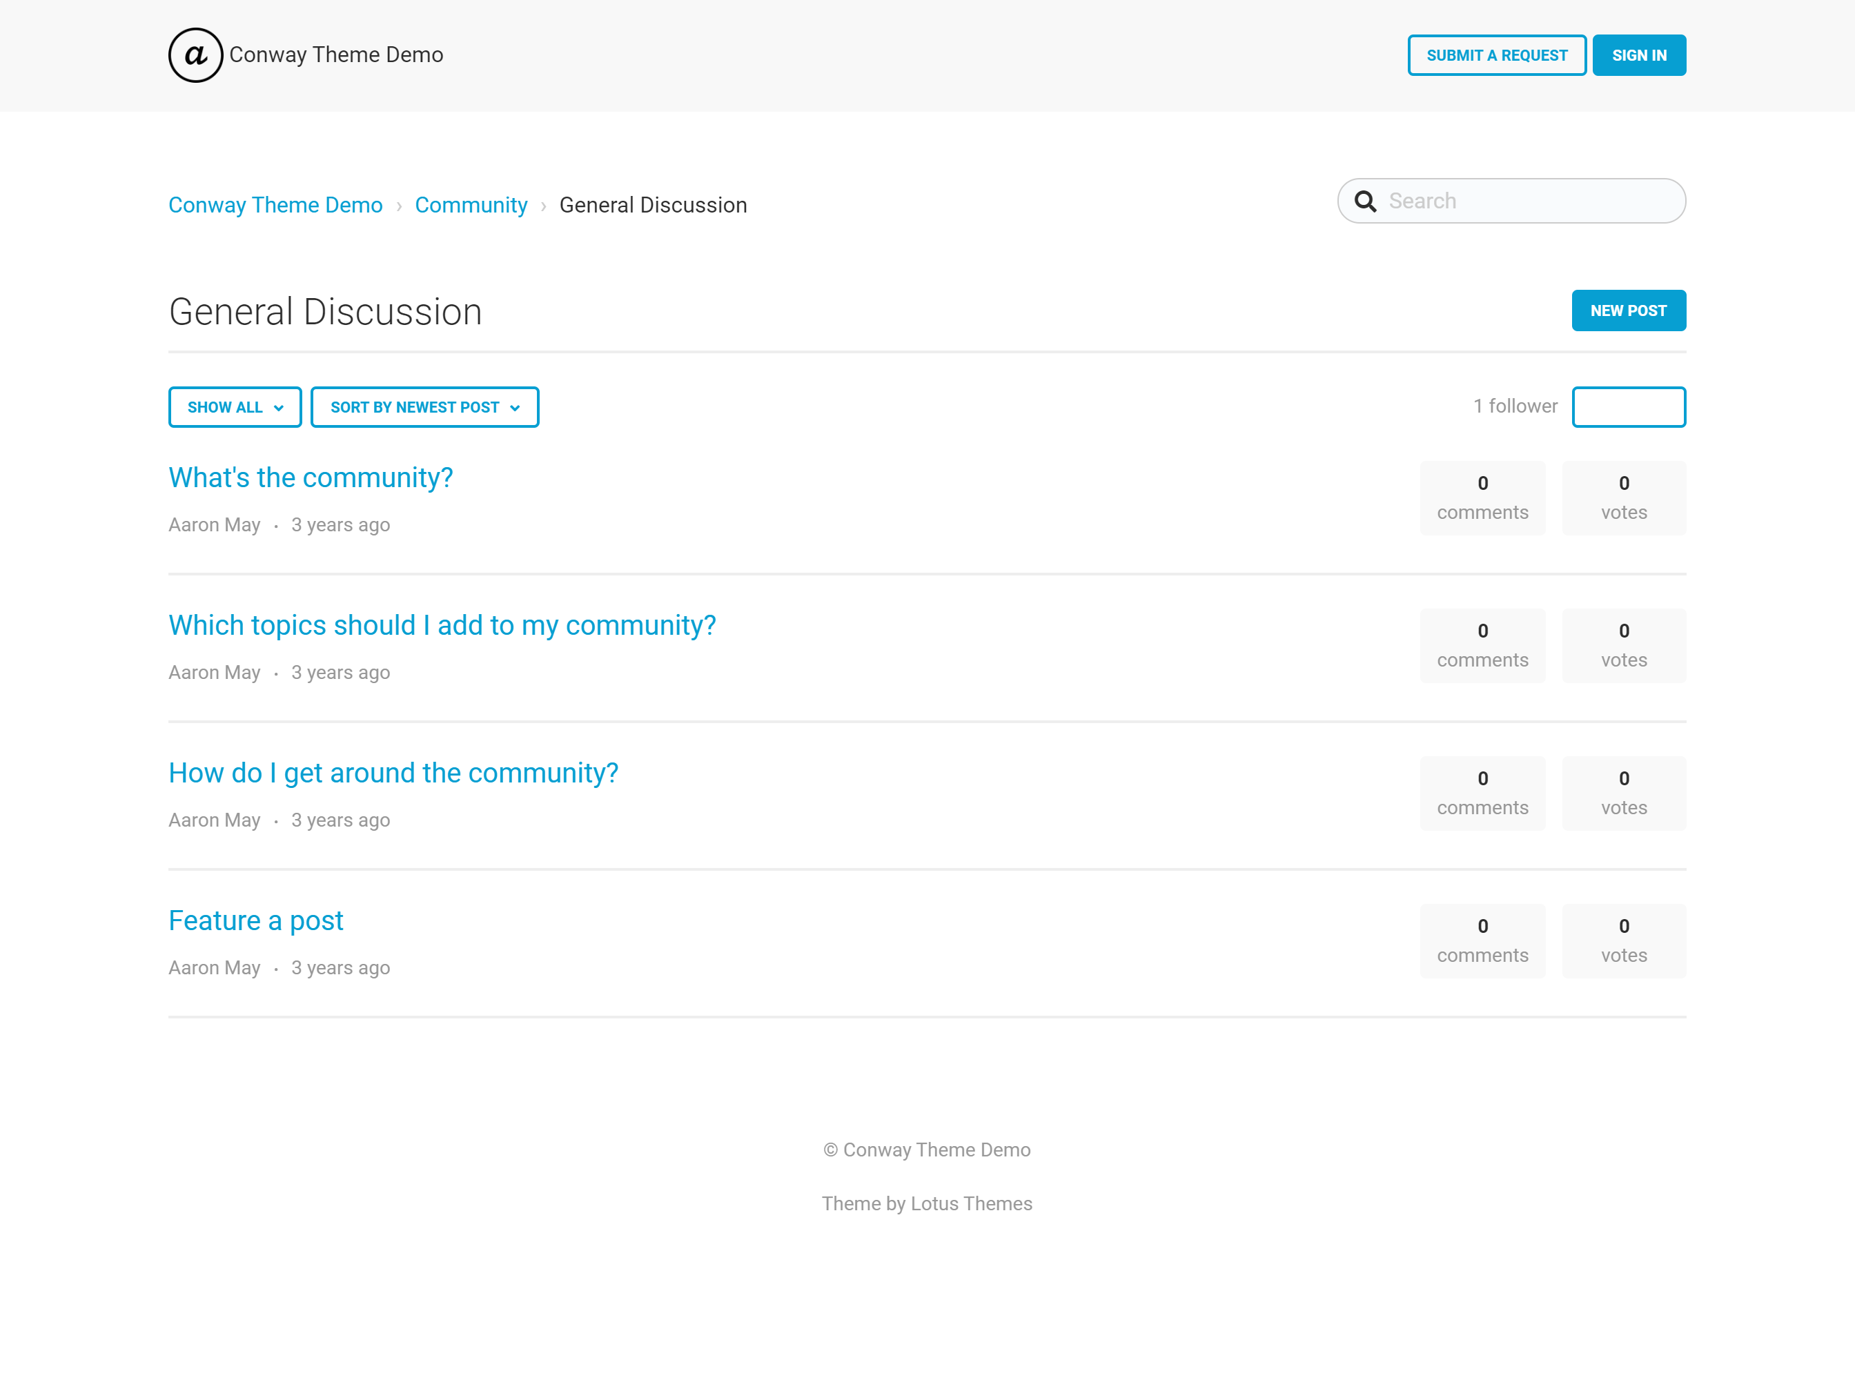Viewport: 1855px width, 1380px height.
Task: Click the Conway Theme Demo logo icon
Action: click(x=194, y=55)
